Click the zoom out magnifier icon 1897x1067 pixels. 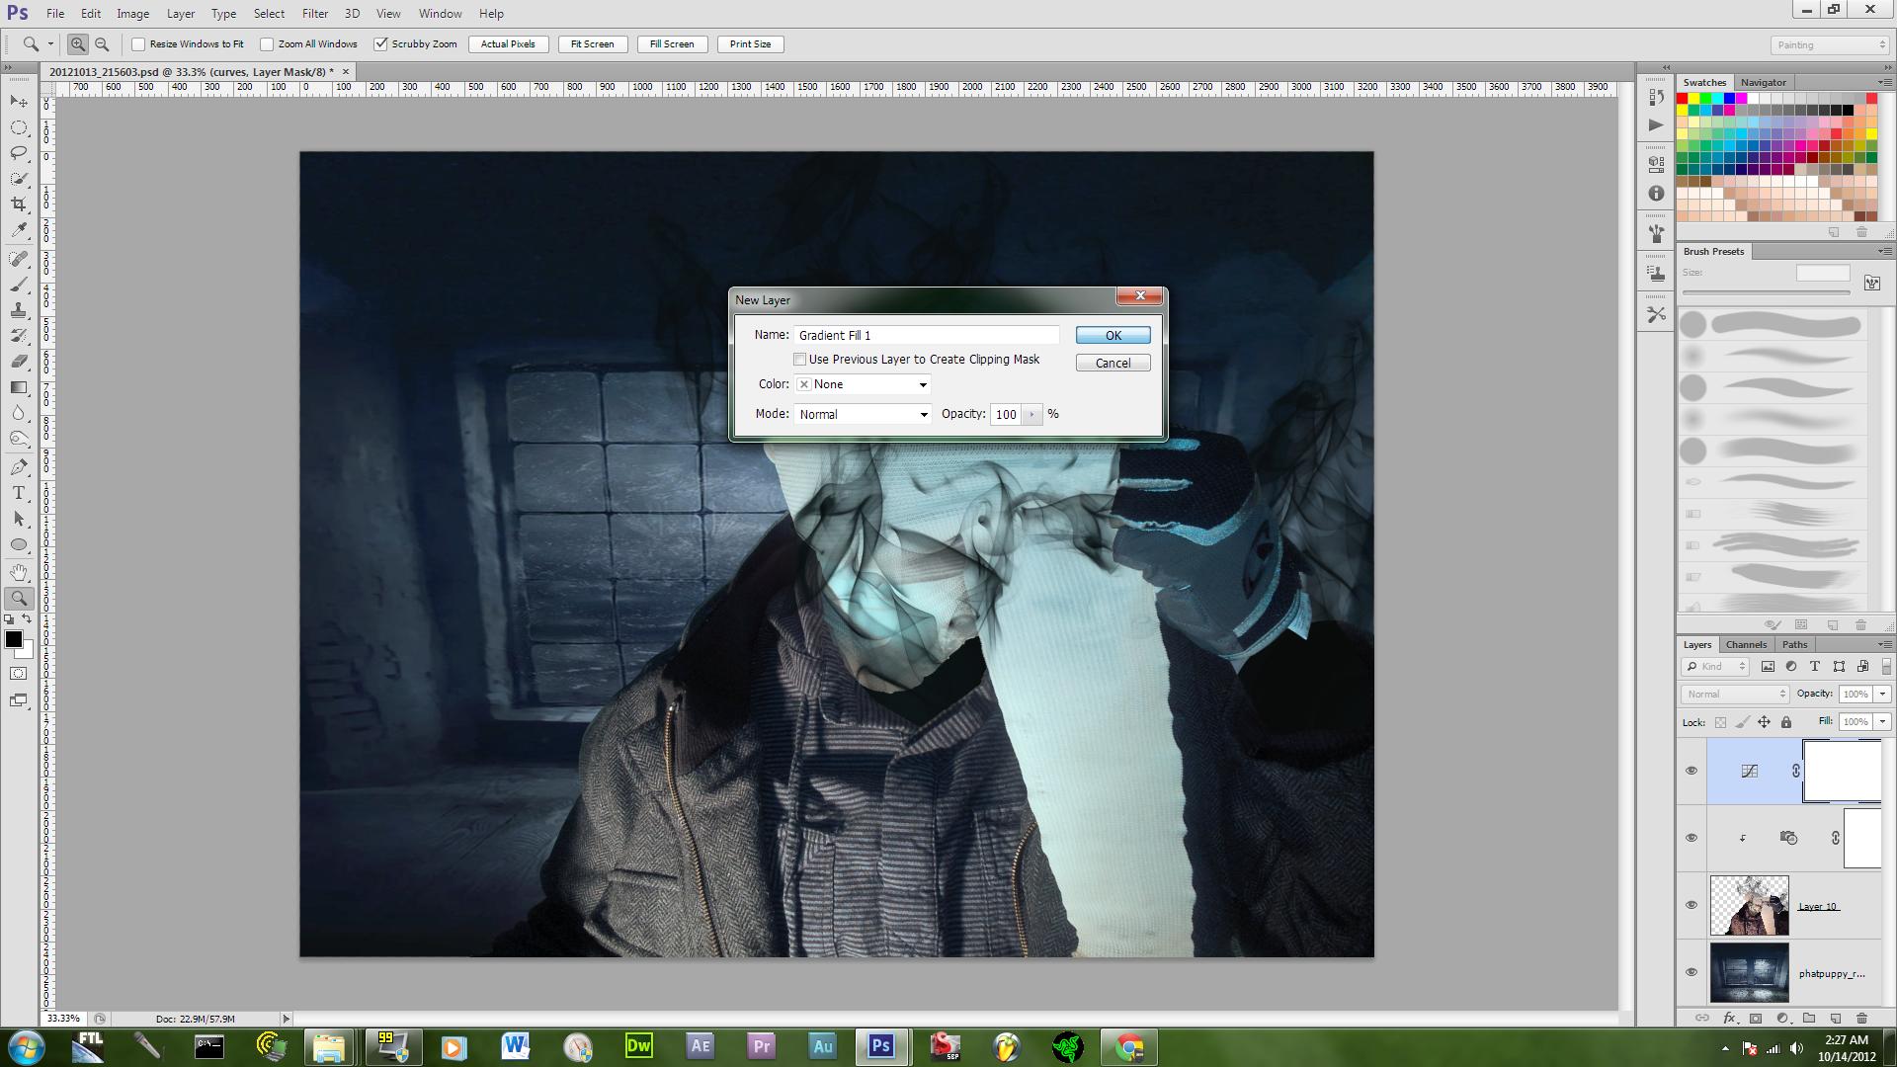tap(102, 44)
